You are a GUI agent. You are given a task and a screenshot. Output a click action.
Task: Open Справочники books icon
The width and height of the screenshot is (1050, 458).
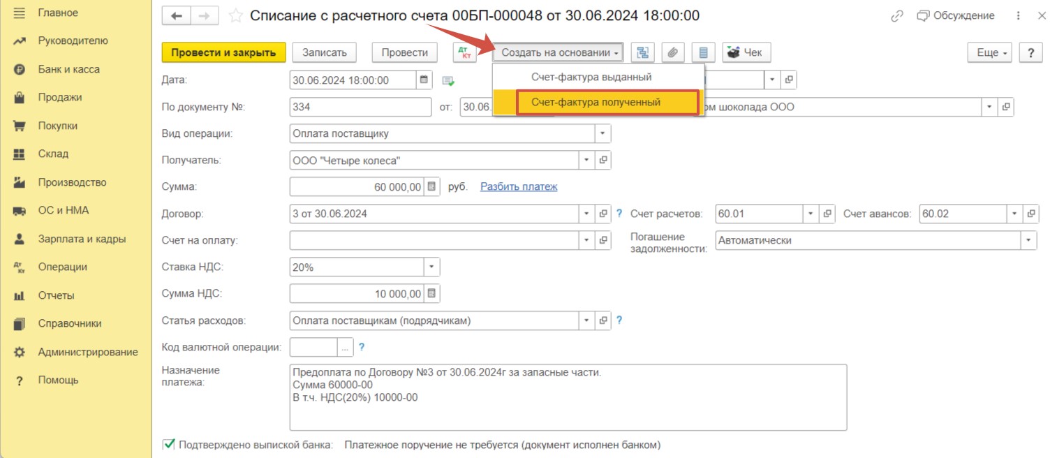(20, 324)
